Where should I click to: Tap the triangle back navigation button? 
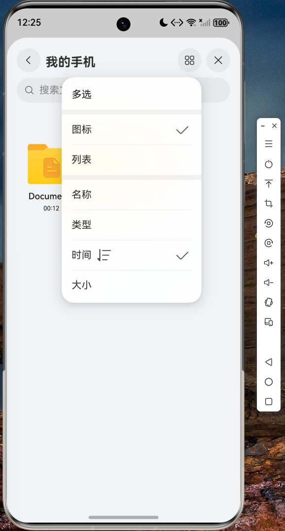[x=269, y=362]
